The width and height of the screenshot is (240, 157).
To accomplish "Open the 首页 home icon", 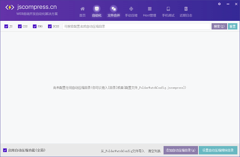I will point(82,9).
